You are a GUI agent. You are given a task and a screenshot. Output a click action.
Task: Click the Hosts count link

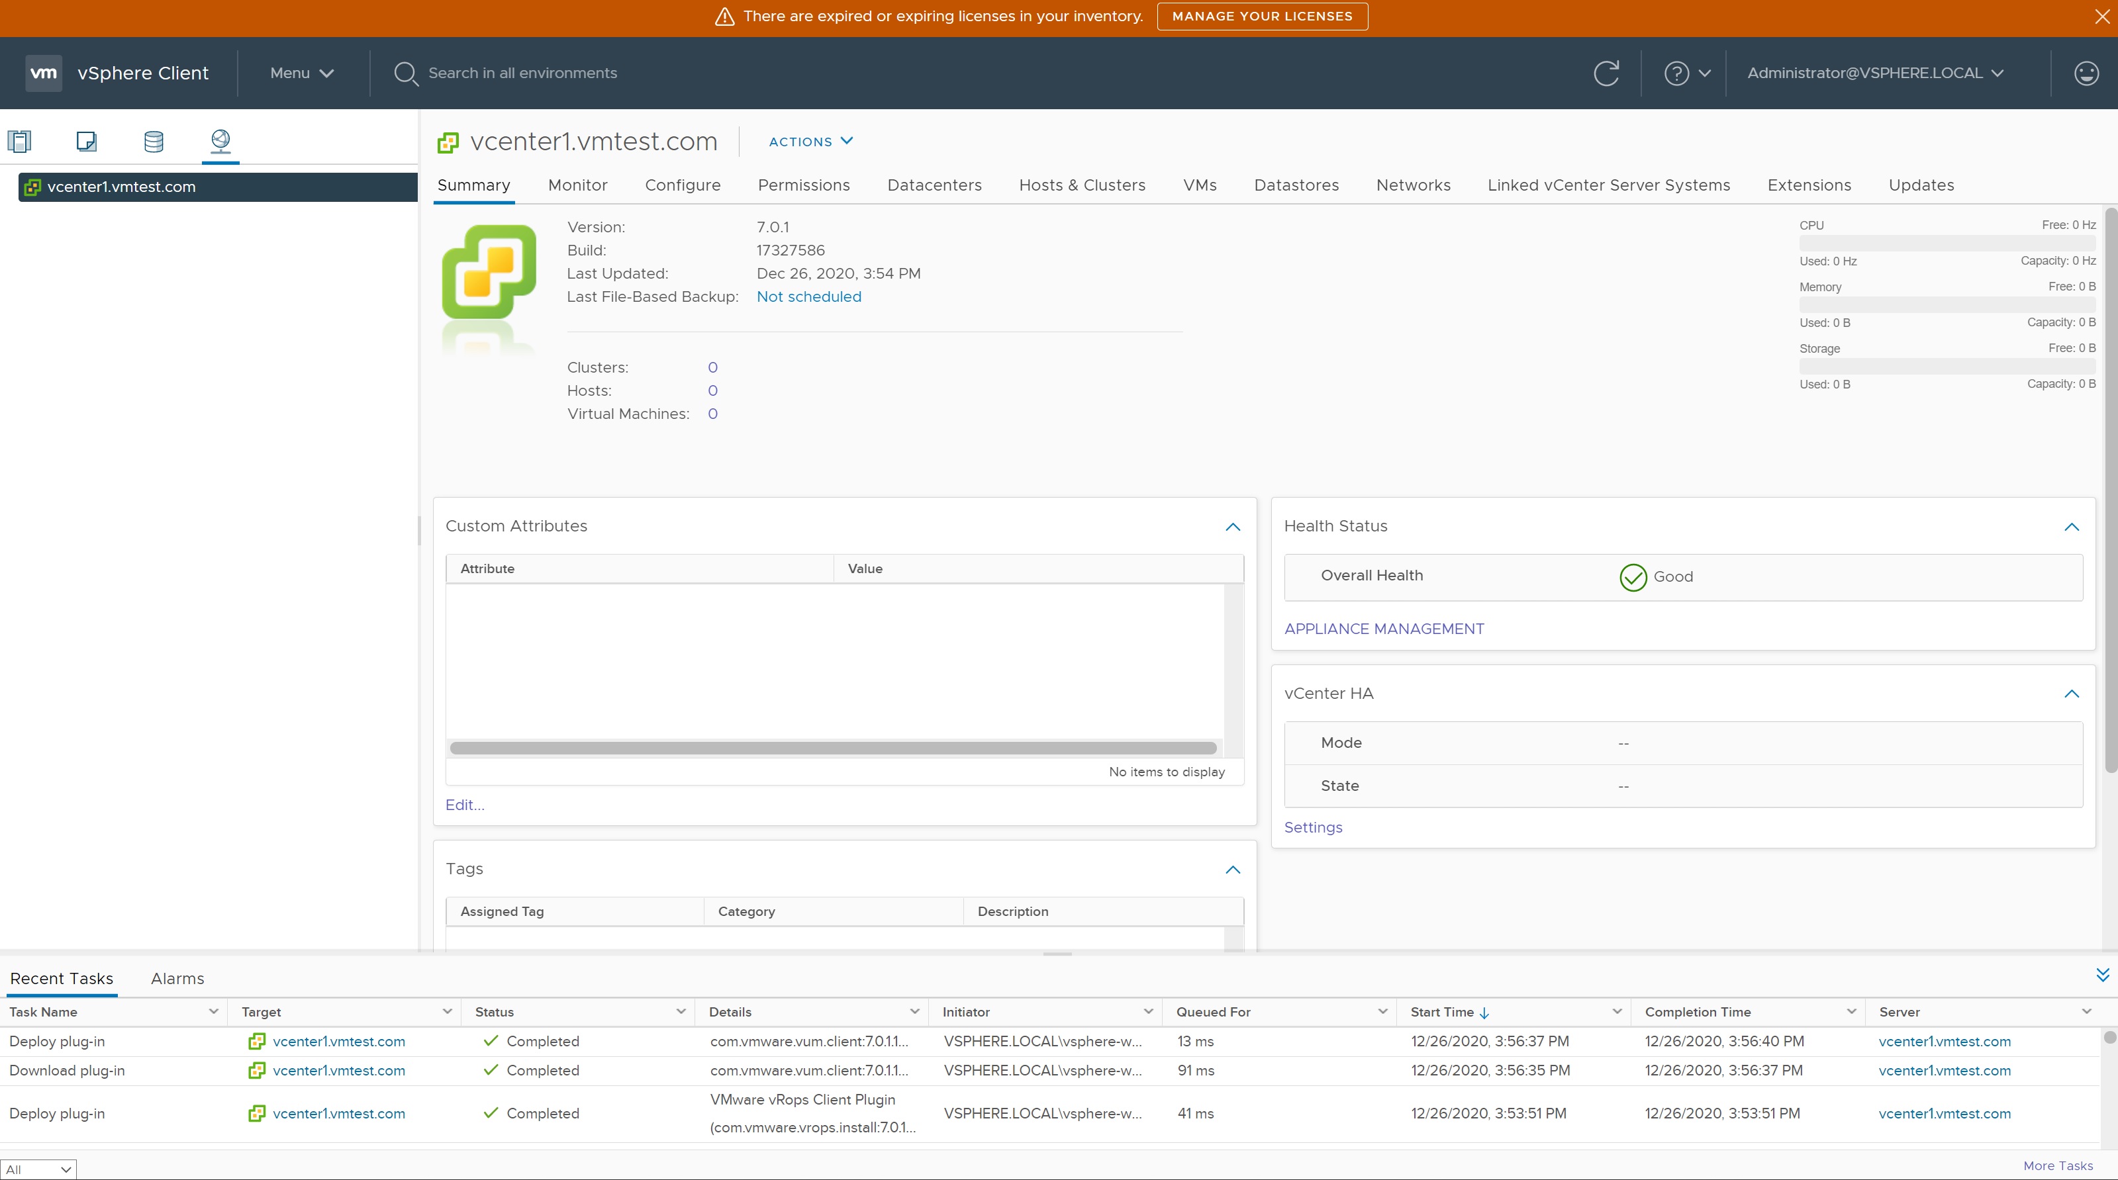pyautogui.click(x=712, y=391)
